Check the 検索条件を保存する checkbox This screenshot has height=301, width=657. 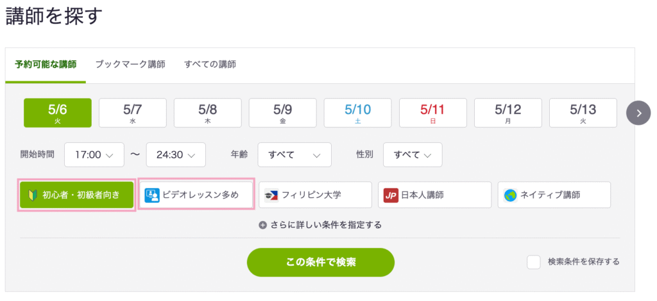pos(533,262)
